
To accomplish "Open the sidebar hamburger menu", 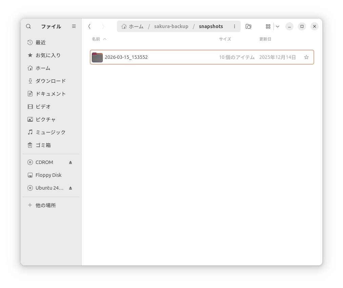I will coord(74,26).
